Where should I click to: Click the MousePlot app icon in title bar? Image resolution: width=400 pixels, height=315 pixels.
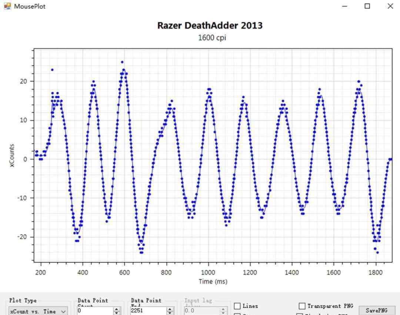7,6
